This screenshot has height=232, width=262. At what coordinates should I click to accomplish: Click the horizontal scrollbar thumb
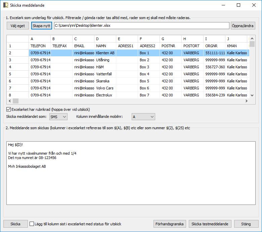(16, 101)
